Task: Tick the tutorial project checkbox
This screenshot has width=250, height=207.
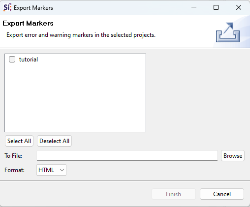Action: click(12, 59)
